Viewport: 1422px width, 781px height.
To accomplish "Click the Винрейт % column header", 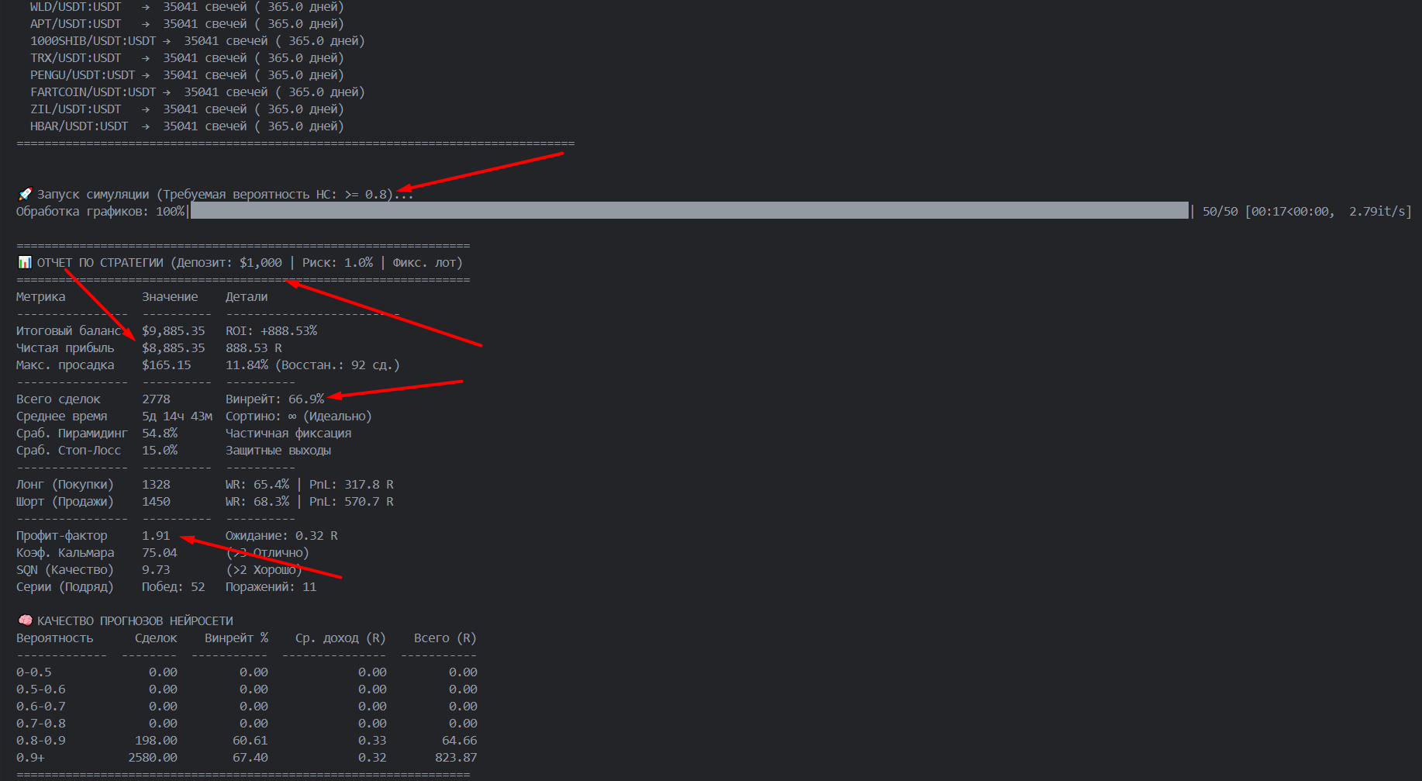I will point(236,638).
